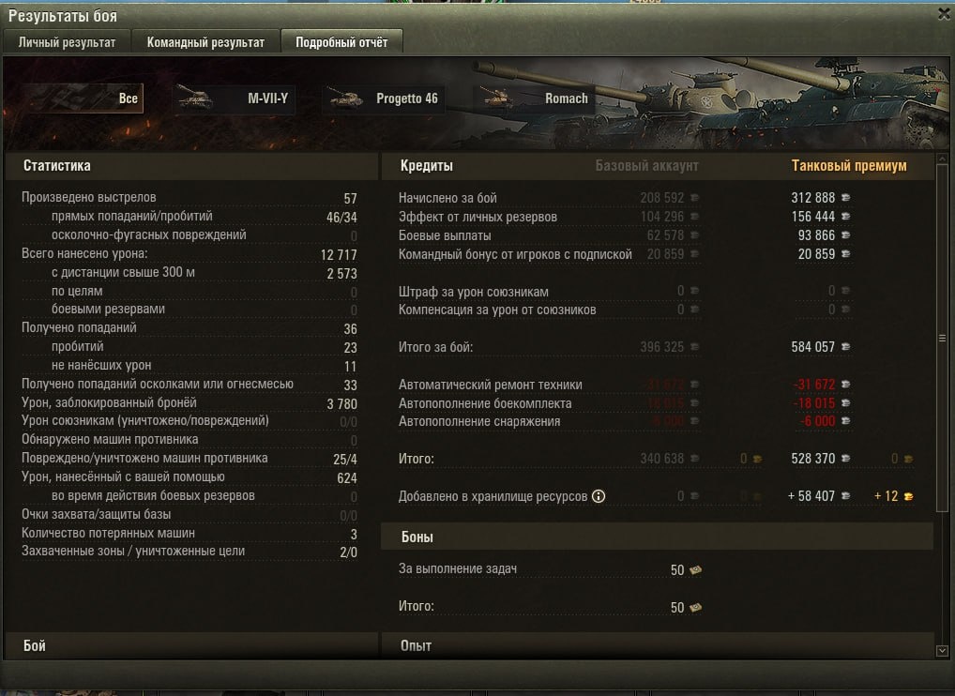Click the credits icon next to 584 057

(x=845, y=346)
